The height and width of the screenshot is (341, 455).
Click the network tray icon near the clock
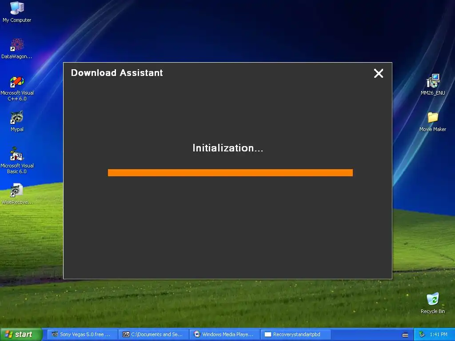pos(422,334)
